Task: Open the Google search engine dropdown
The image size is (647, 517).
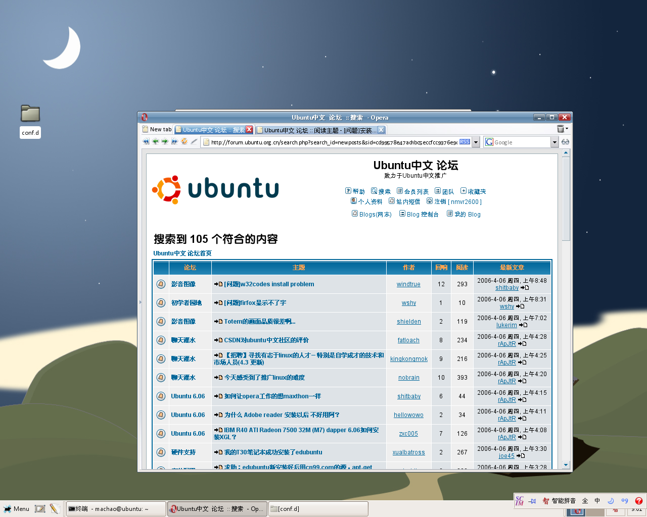Action: [x=554, y=142]
